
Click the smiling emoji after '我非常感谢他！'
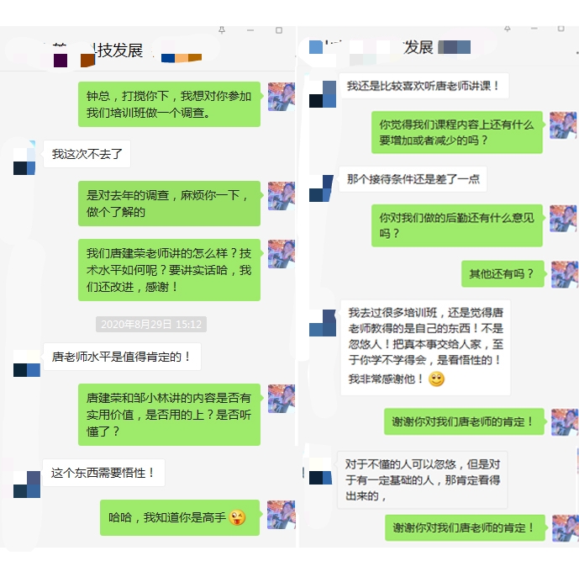point(436,379)
